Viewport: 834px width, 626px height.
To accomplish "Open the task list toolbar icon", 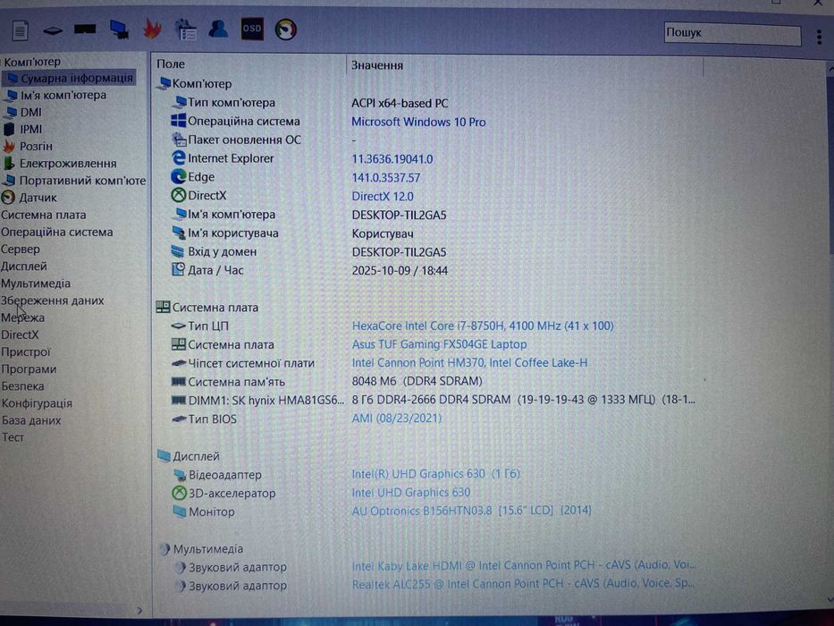I will (186, 30).
